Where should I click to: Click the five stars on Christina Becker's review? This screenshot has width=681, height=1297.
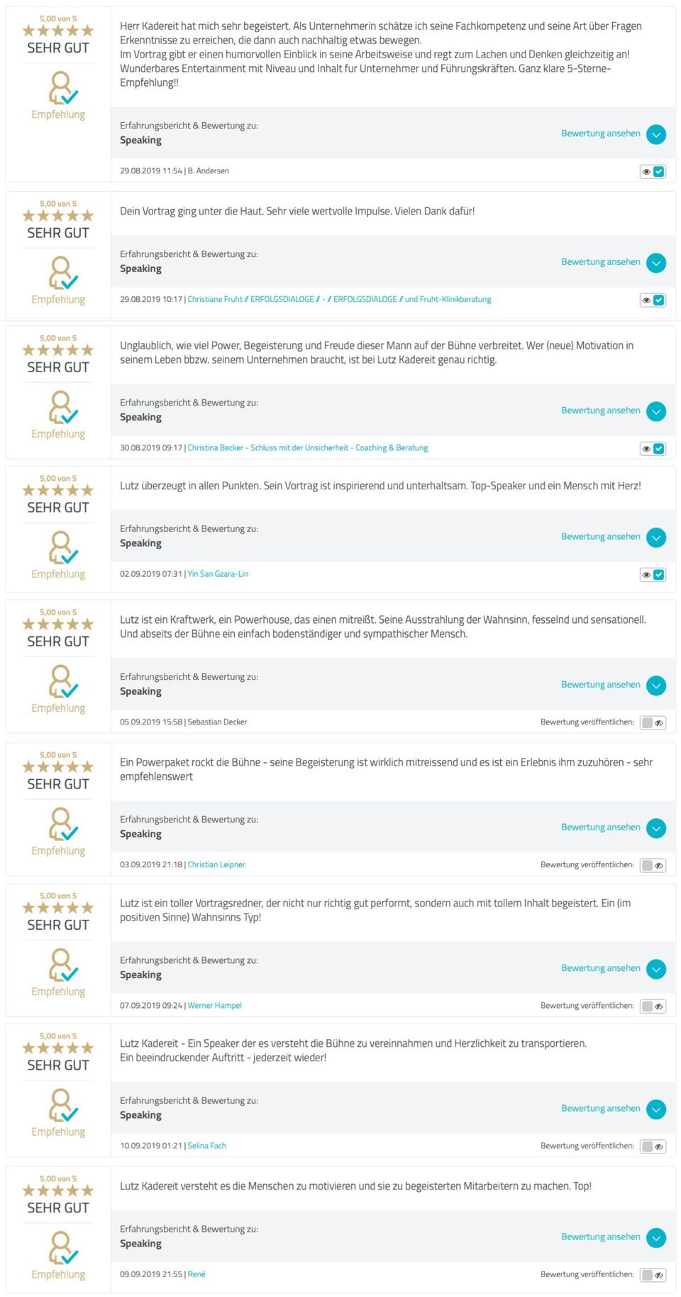tap(58, 350)
